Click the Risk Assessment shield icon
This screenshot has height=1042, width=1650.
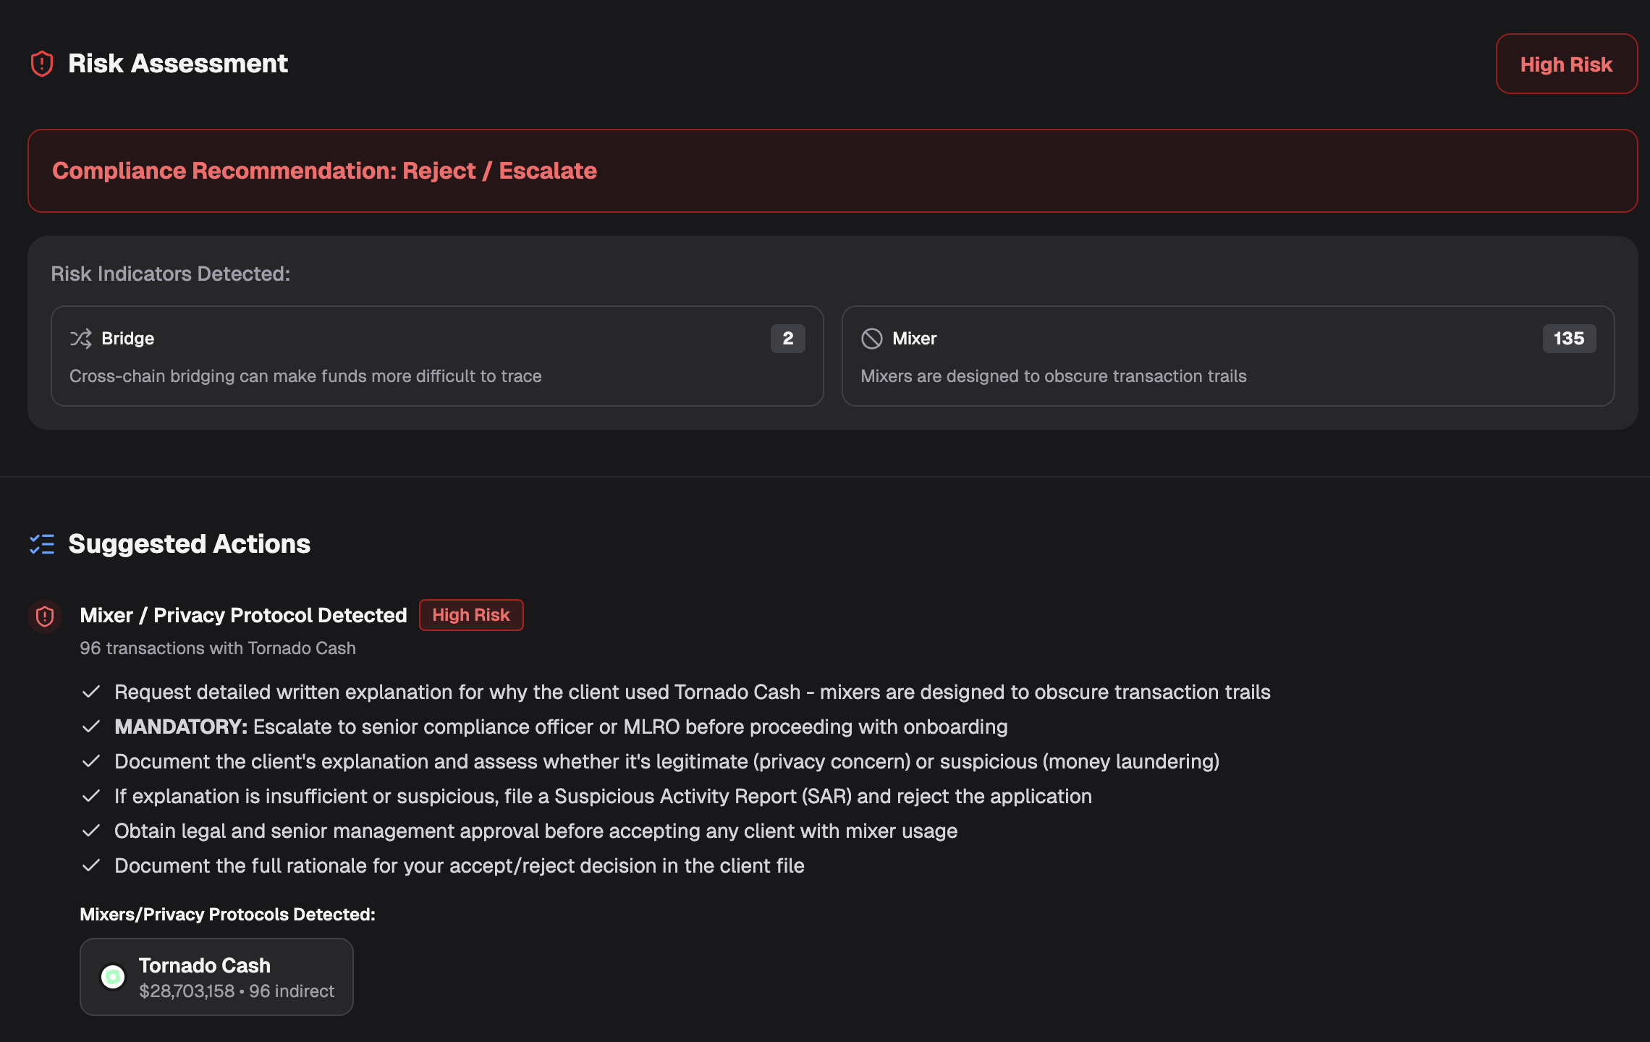42,64
